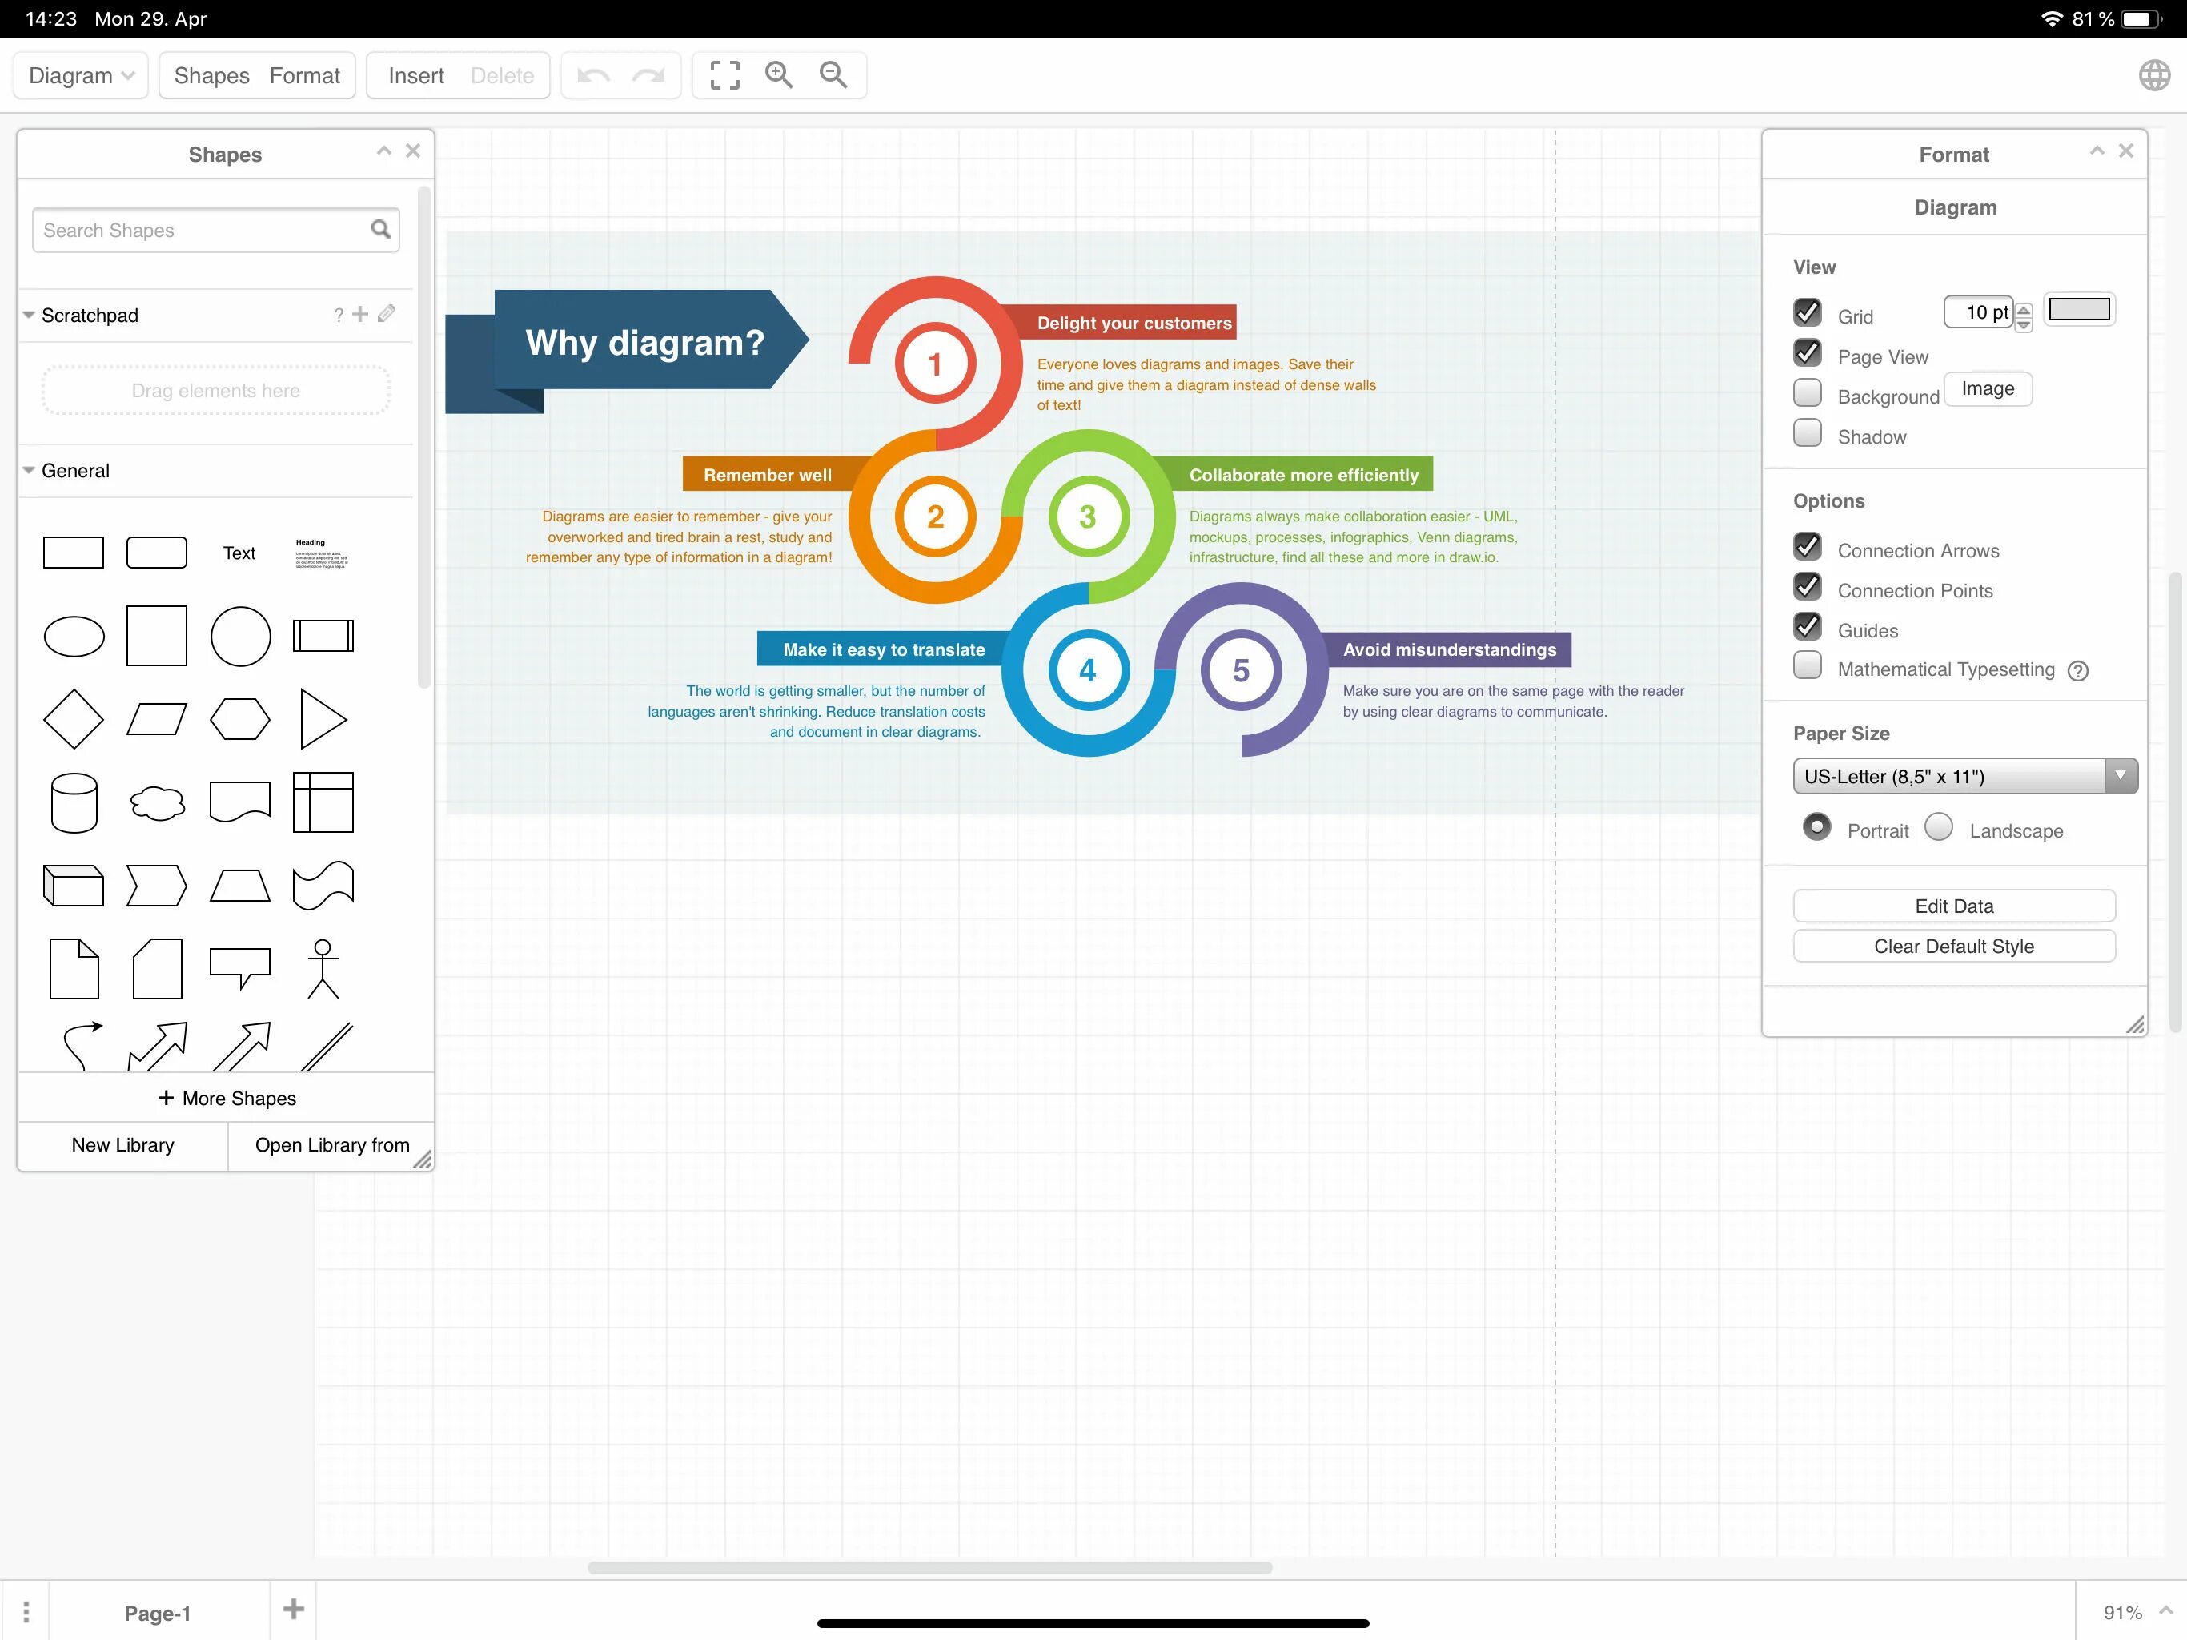Switch to the Page-1 tab

[x=157, y=1612]
